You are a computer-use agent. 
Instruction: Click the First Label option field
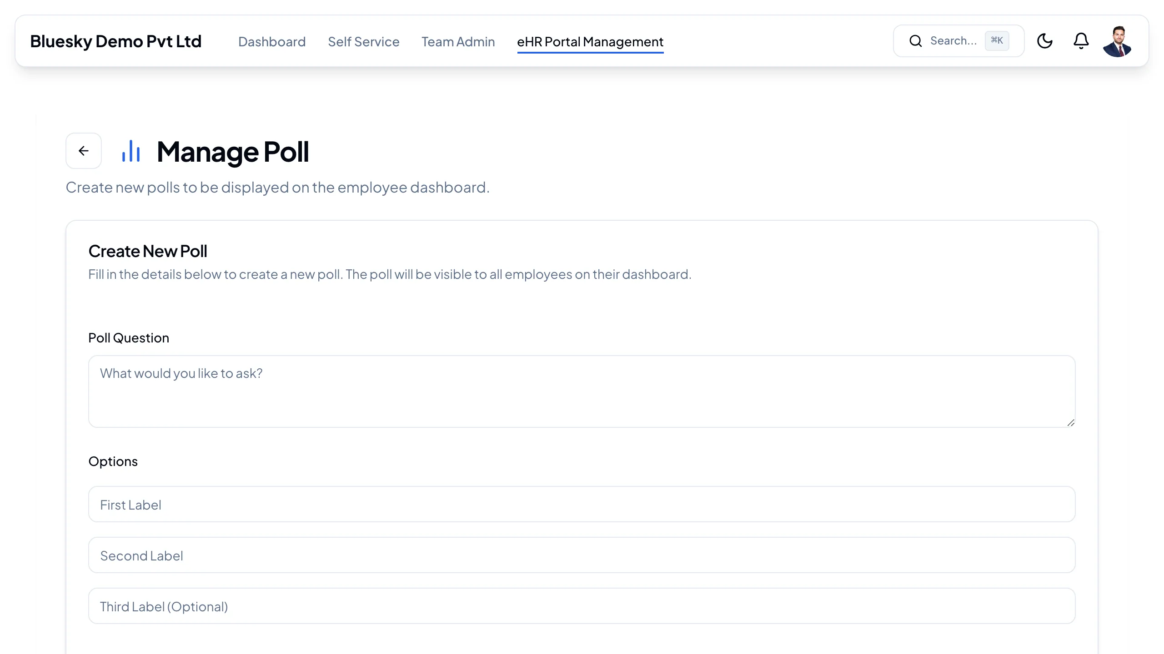pyautogui.click(x=582, y=504)
